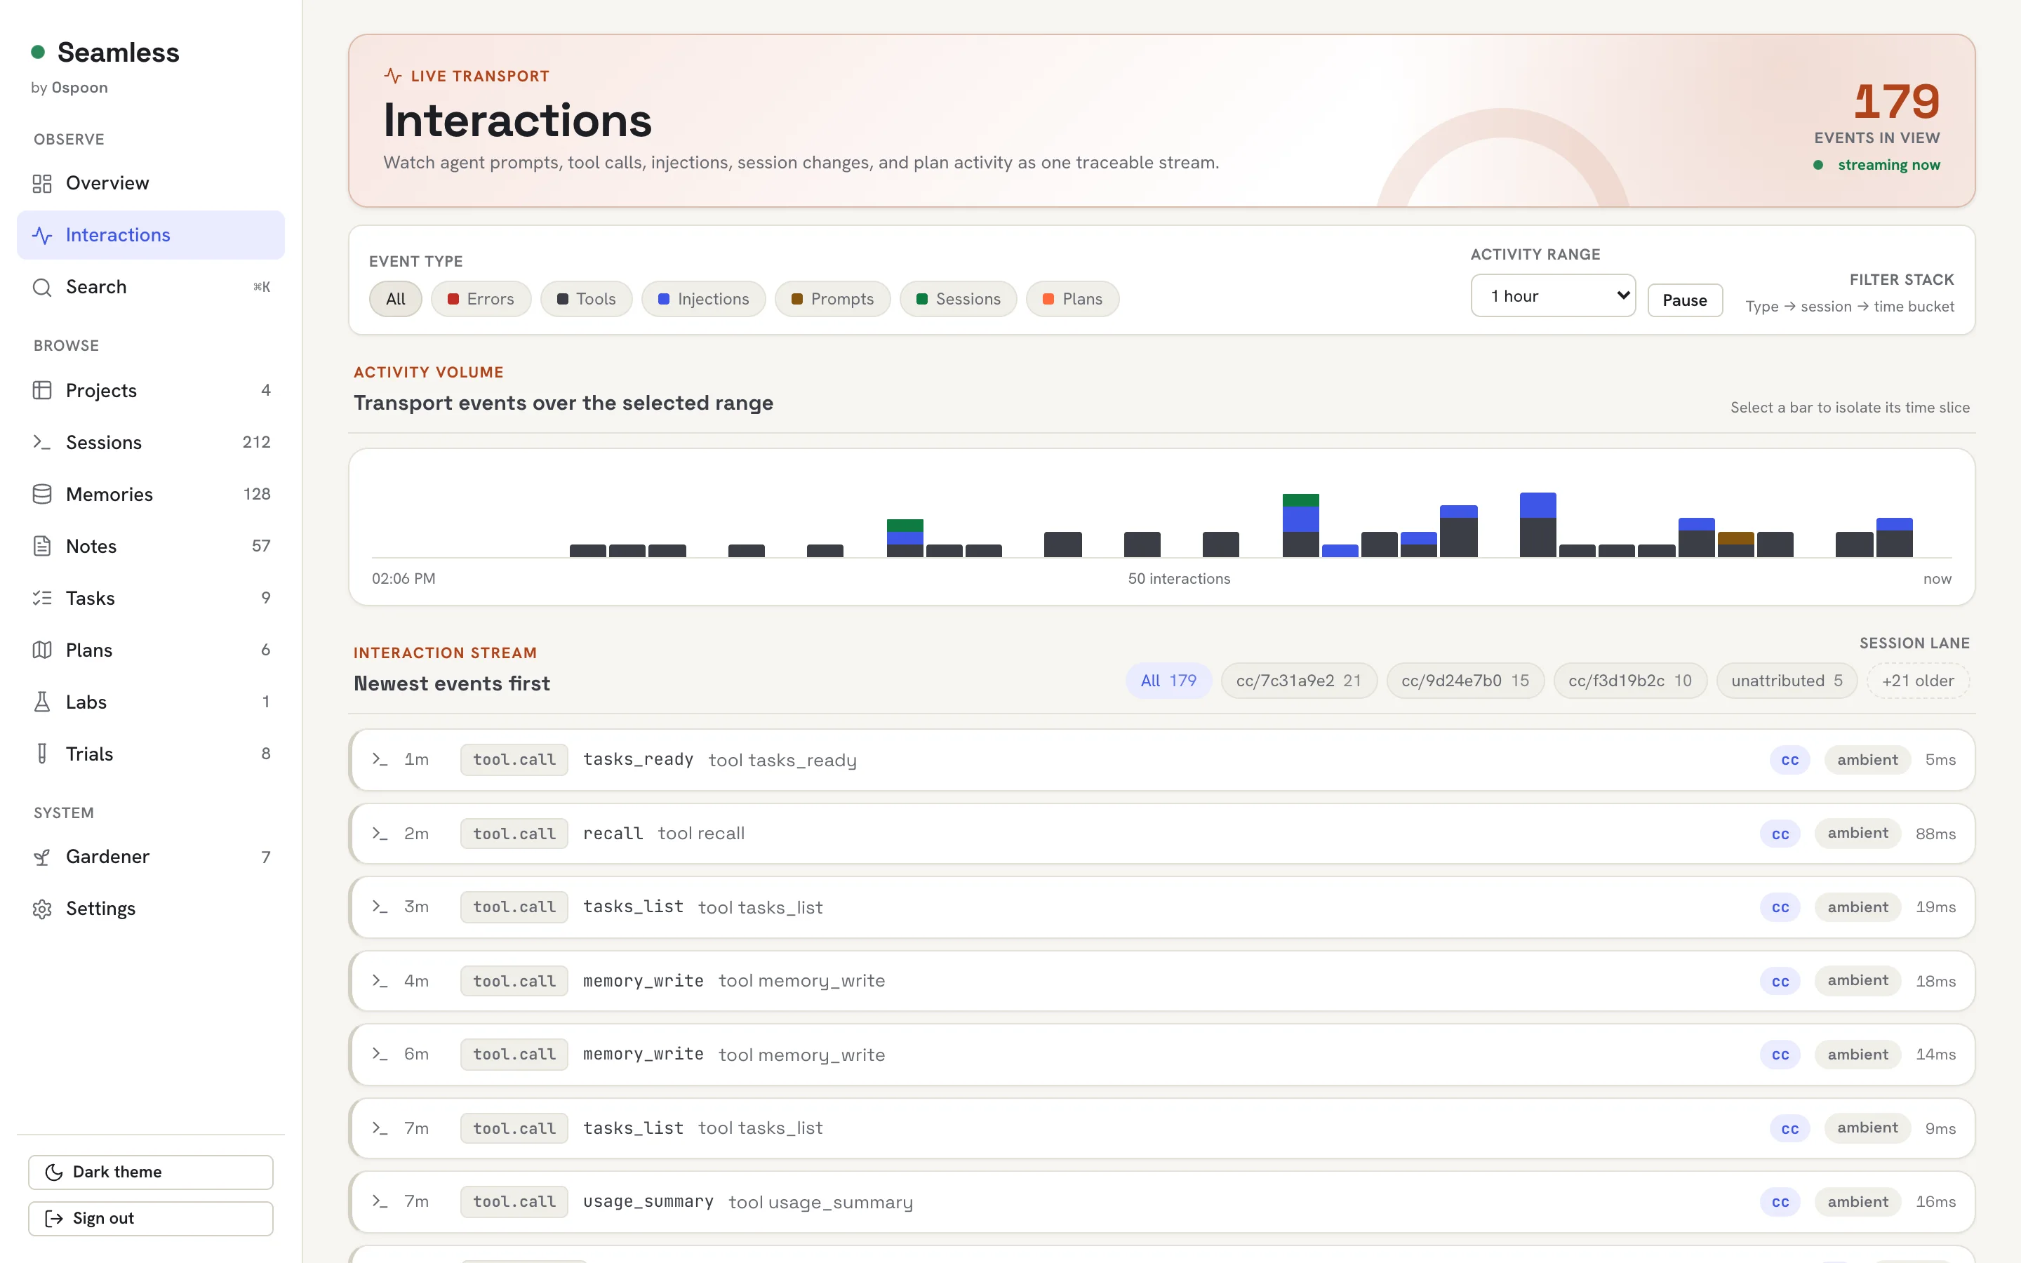
Task: Select the tallest green-topped chart bar
Action: (1300, 526)
